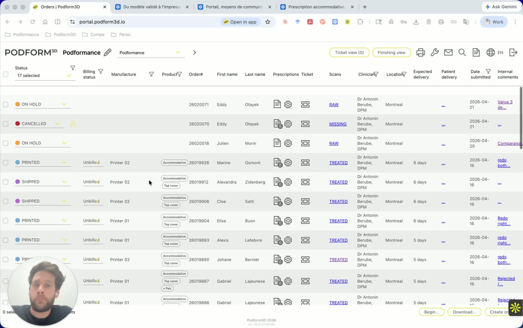Open the wrench tools icon
Image resolution: width=523 pixels, height=328 pixels.
[x=434, y=53]
